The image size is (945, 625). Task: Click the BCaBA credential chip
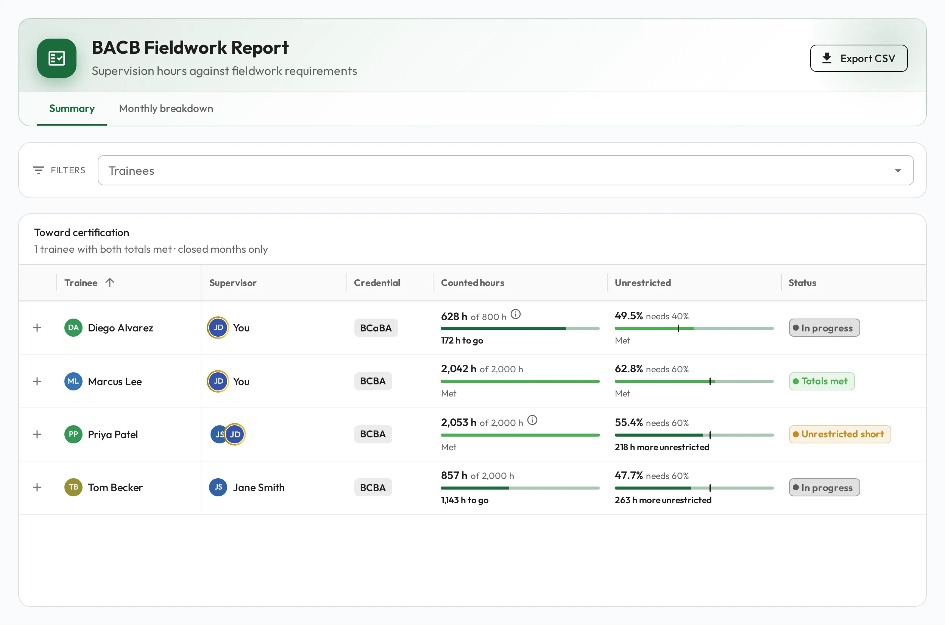(376, 328)
